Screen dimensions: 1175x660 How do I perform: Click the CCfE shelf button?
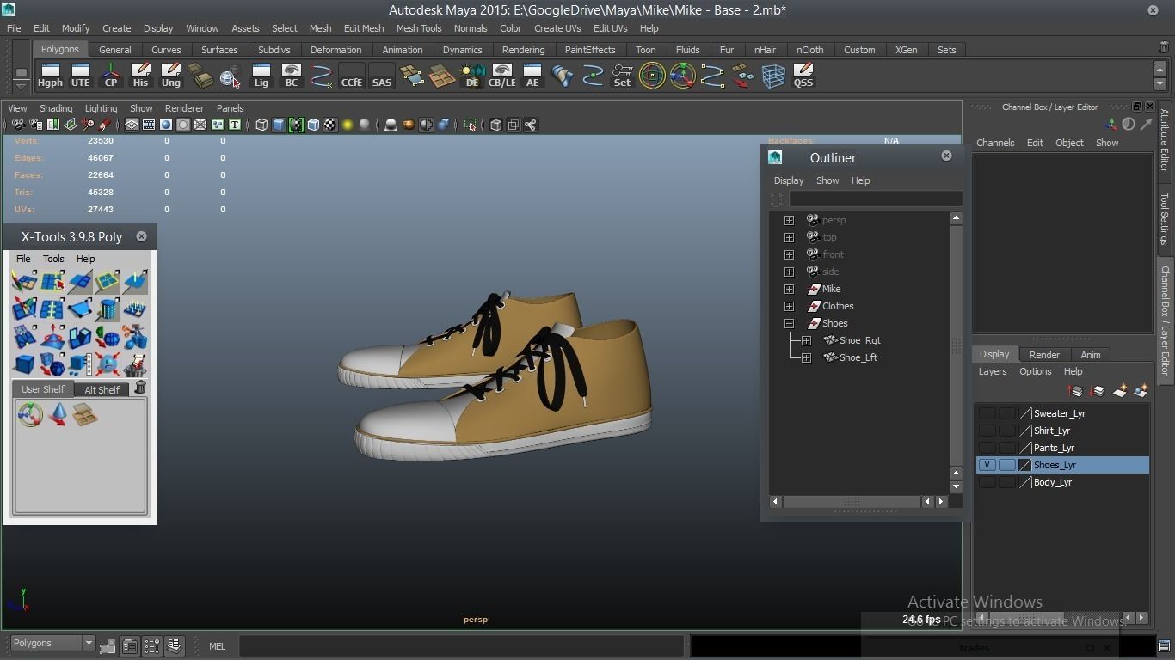click(351, 76)
